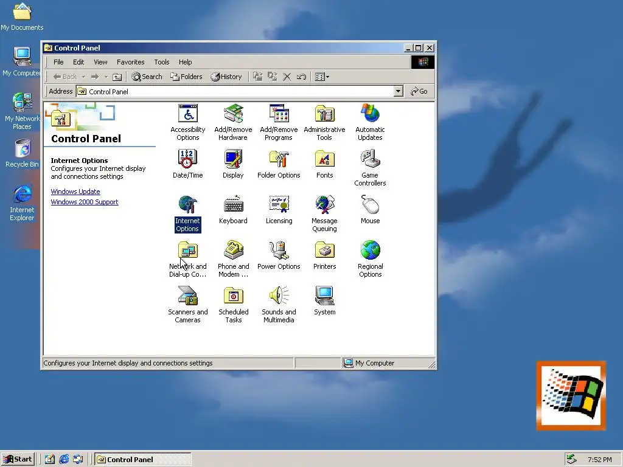Screen dimensions: 623x467
Task: Select Message Queuing icon
Action: (324, 213)
